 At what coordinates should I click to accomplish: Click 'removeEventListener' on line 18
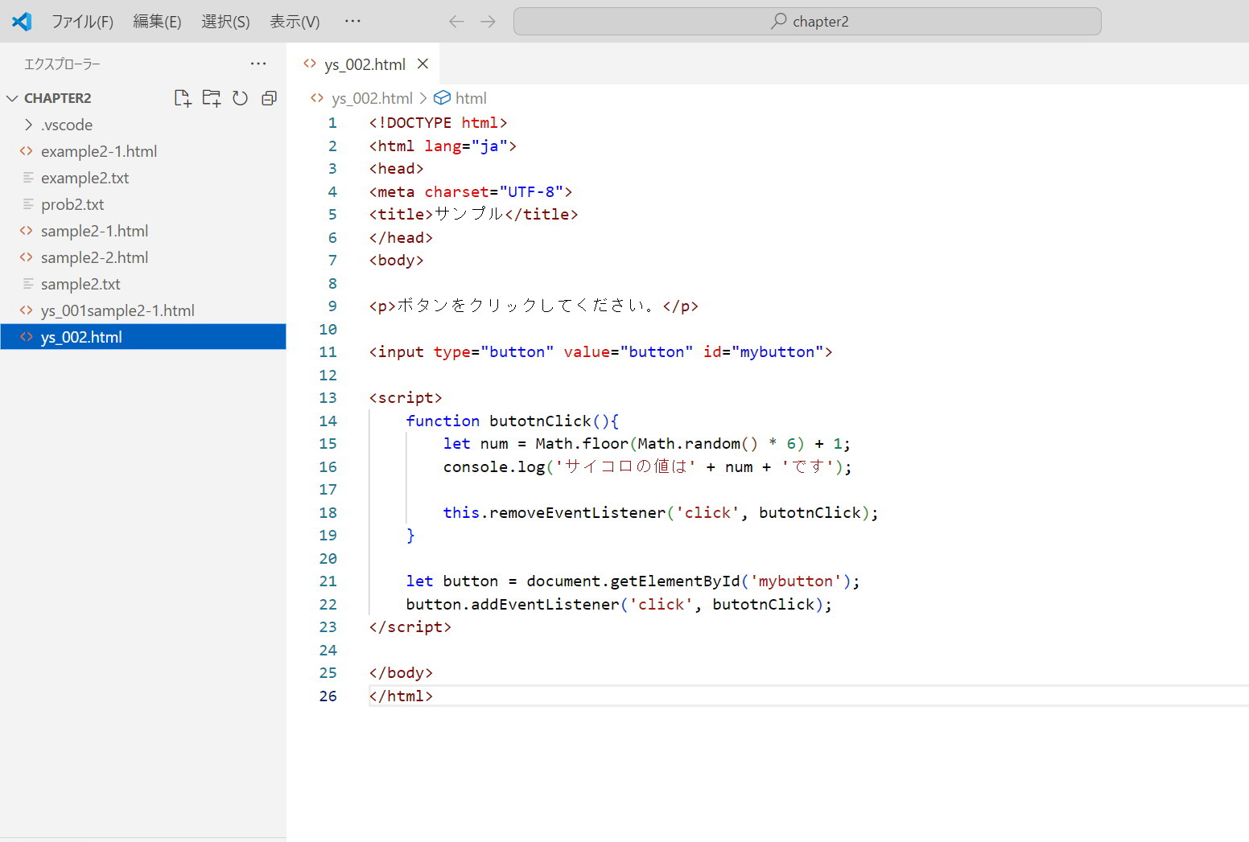[577, 512]
